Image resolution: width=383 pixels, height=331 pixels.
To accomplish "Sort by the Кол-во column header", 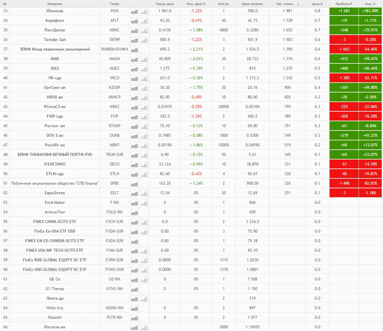I will [x=223, y=4].
